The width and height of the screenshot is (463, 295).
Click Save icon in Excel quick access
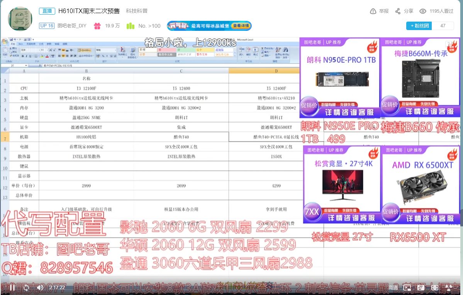tap(11, 39)
